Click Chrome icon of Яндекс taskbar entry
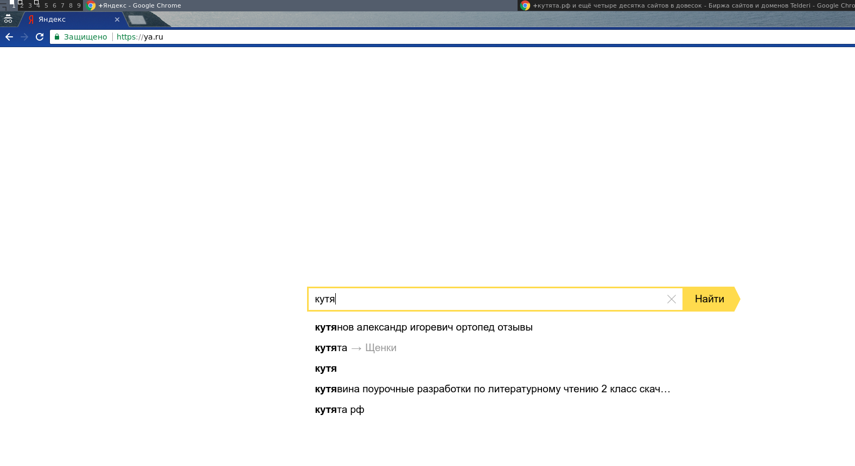The image size is (855, 466). [x=91, y=5]
